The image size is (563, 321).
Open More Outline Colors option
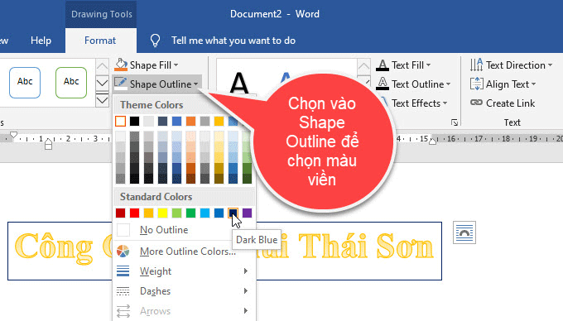click(x=188, y=252)
